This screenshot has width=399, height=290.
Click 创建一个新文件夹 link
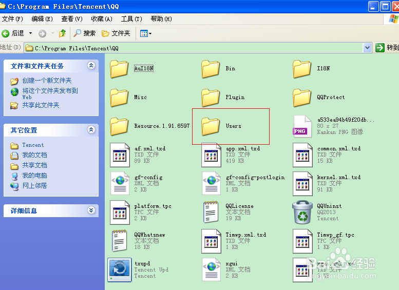tap(47, 81)
